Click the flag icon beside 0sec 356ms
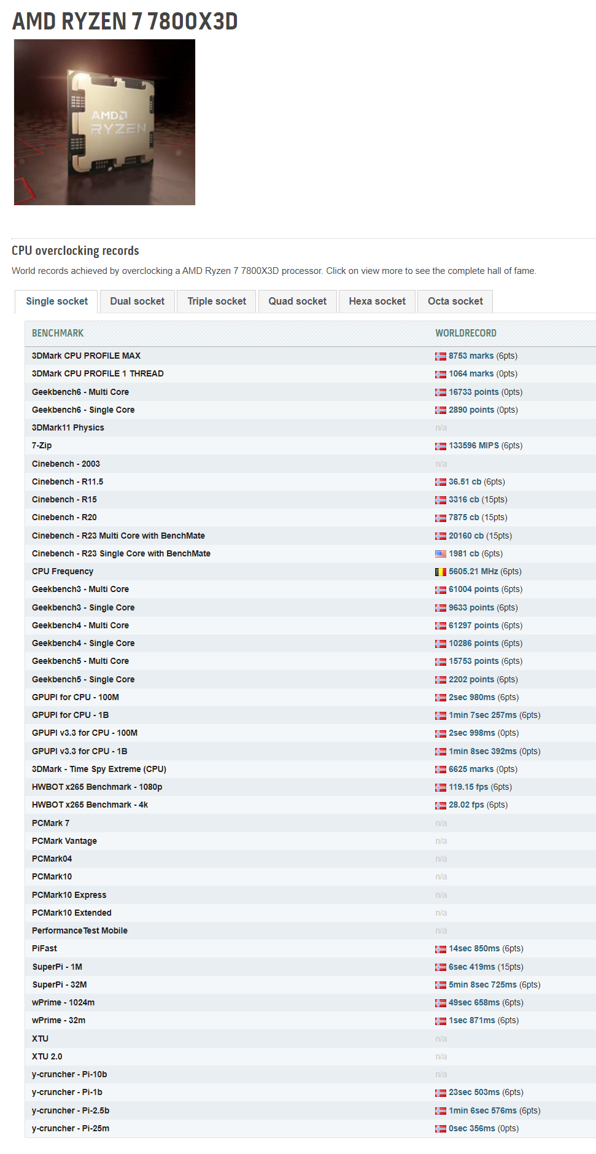 click(441, 1129)
